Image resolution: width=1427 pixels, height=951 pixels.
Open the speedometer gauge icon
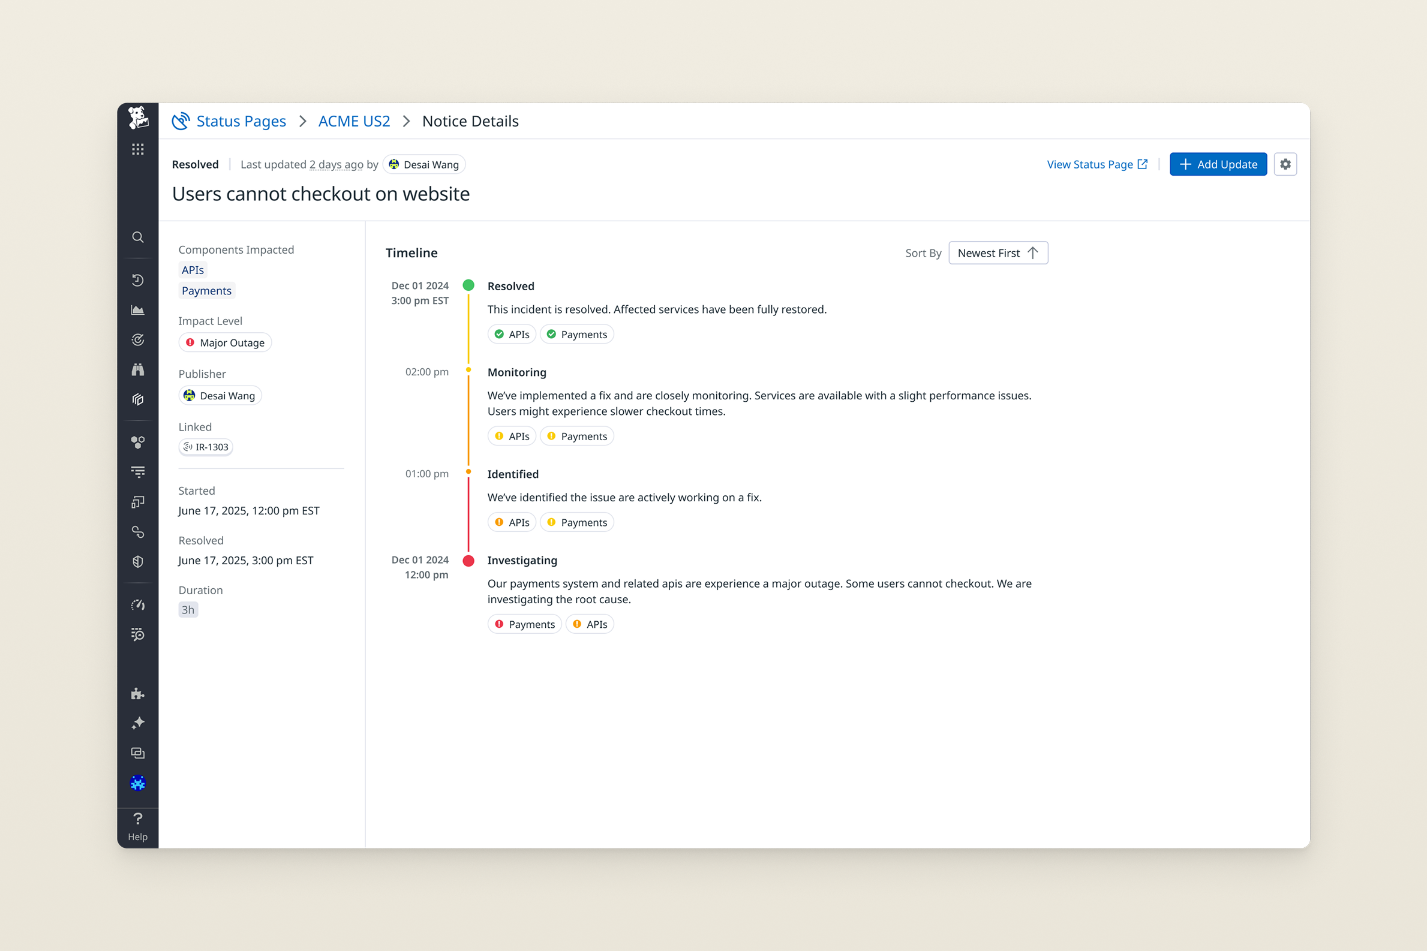(138, 604)
